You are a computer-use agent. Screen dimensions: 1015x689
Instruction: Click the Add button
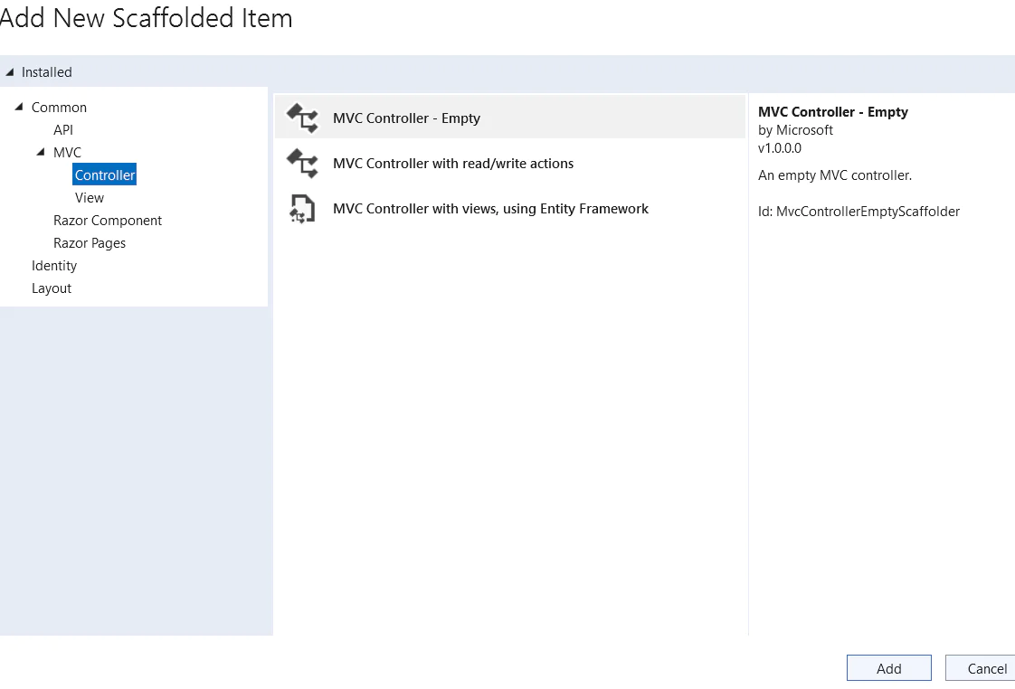888,668
